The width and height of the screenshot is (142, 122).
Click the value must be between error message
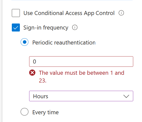pyautogui.click(x=81, y=76)
